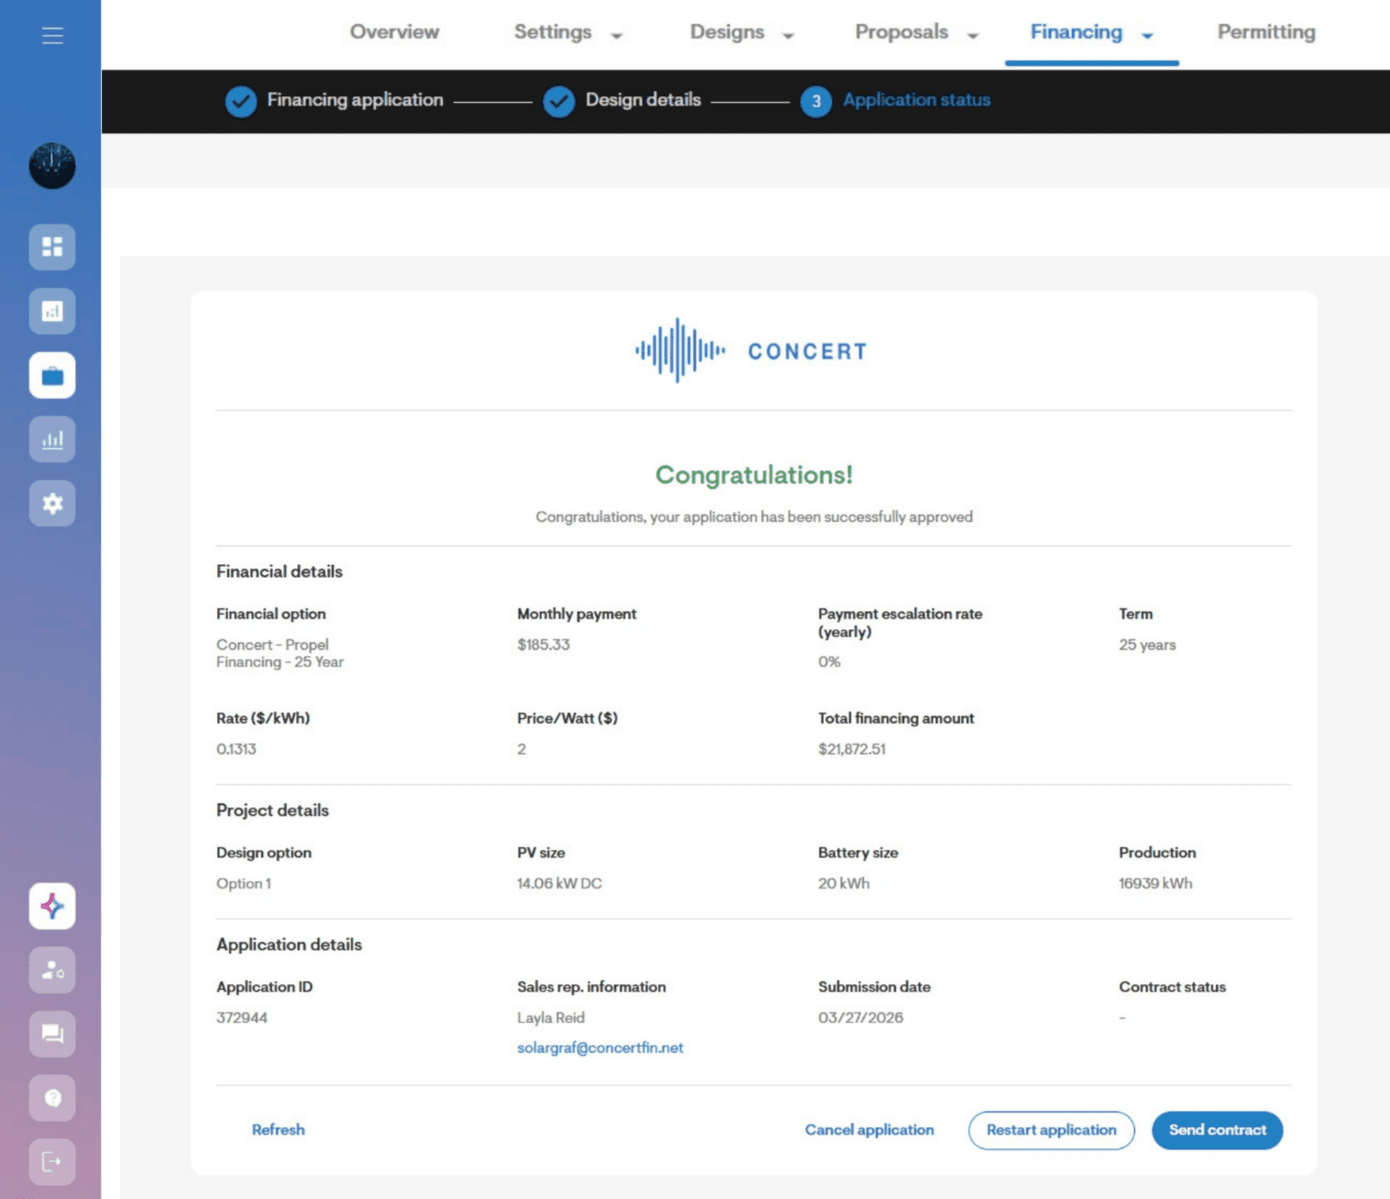Click the Application ID value 372944
This screenshot has width=1390, height=1199.
242,1017
